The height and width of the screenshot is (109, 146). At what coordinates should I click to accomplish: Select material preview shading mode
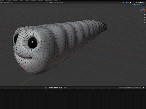coord(142,2)
